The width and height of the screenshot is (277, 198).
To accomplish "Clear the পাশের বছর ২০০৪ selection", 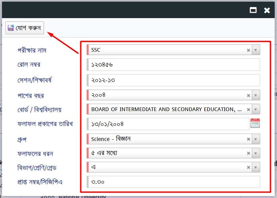I will [248, 95].
